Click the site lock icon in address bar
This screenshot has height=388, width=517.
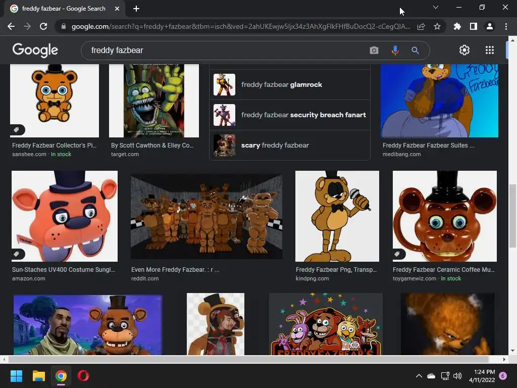(x=64, y=26)
